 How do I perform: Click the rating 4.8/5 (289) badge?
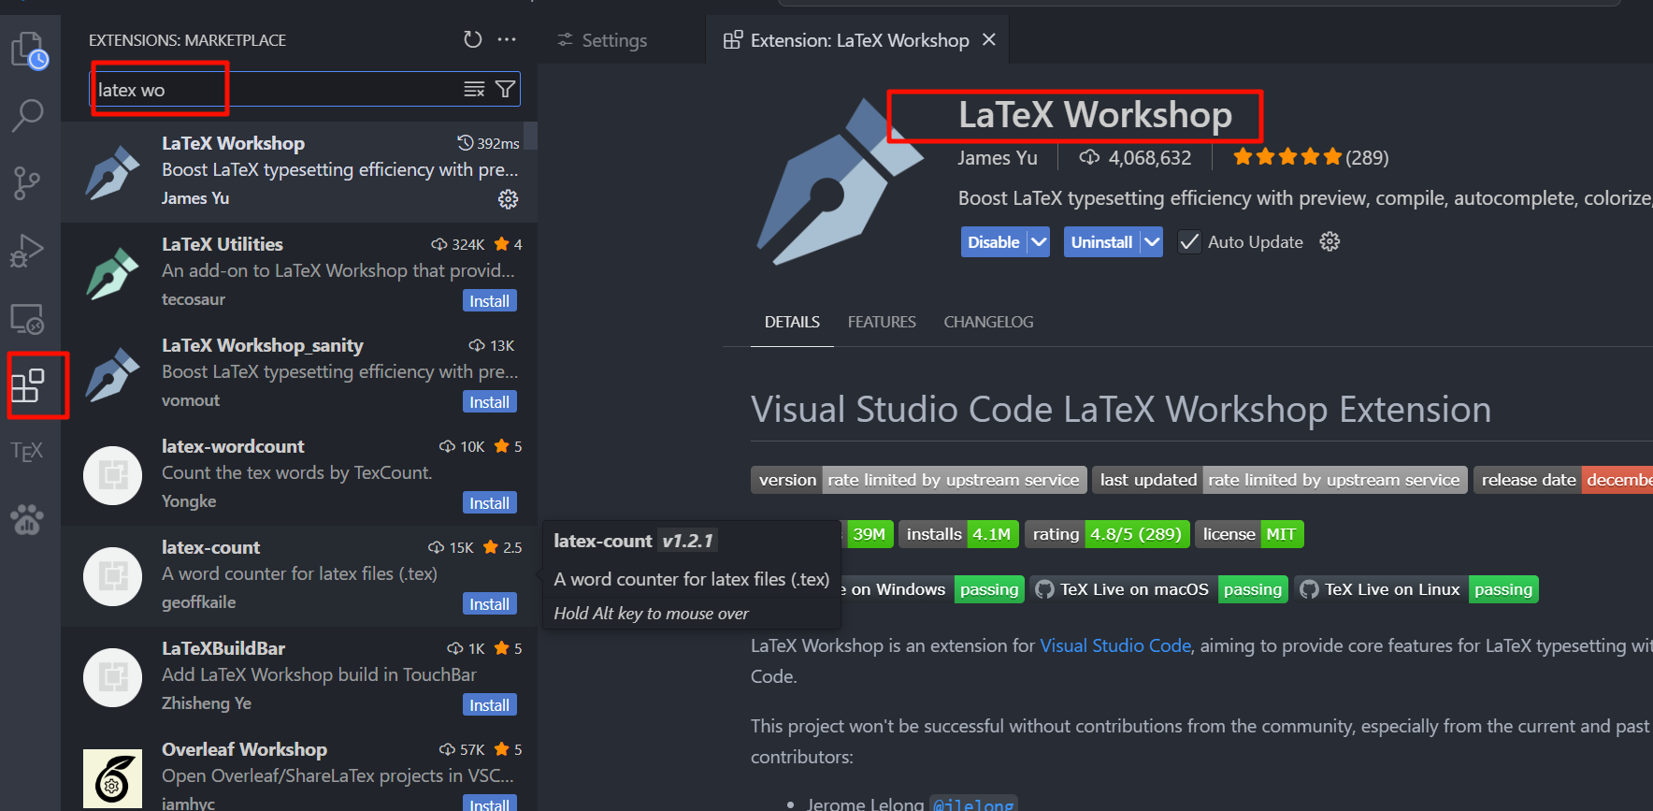(x=1107, y=534)
